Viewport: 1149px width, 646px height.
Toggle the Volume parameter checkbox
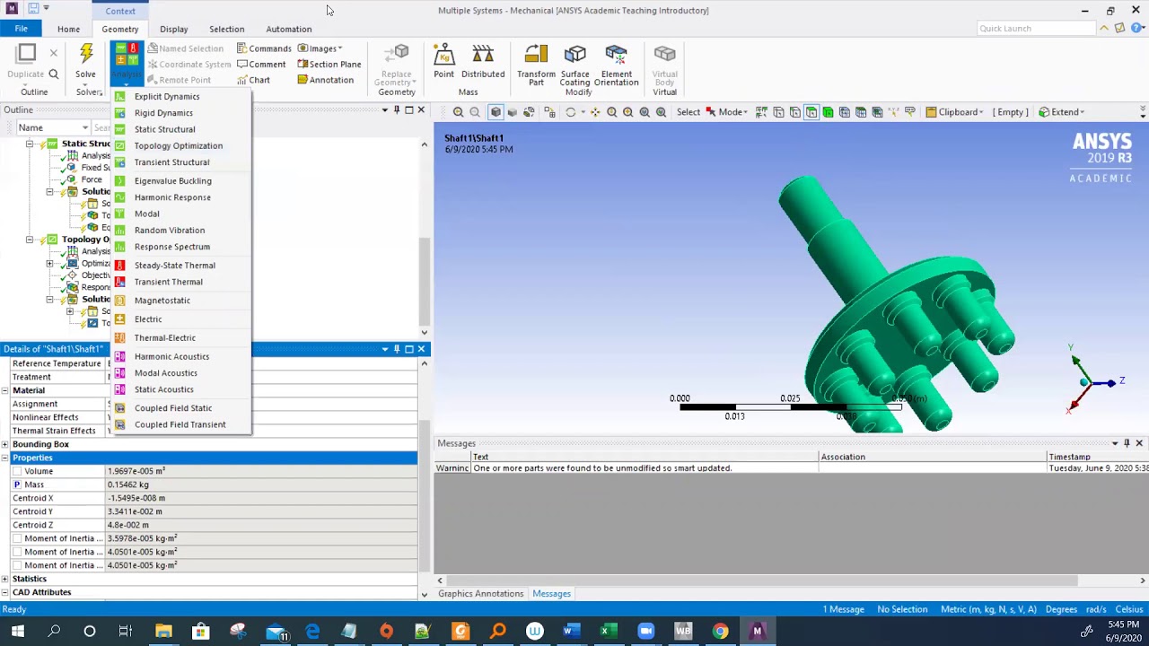[16, 471]
